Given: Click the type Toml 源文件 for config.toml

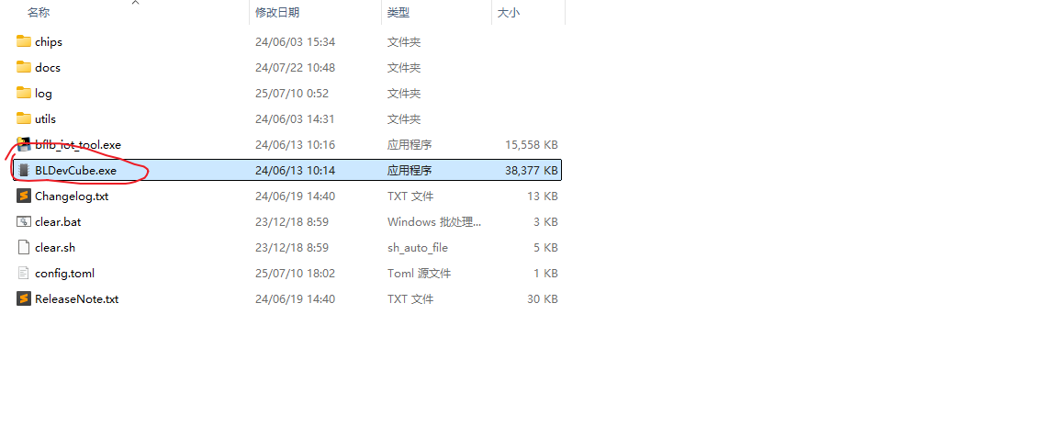Looking at the screenshot, I should (x=419, y=273).
